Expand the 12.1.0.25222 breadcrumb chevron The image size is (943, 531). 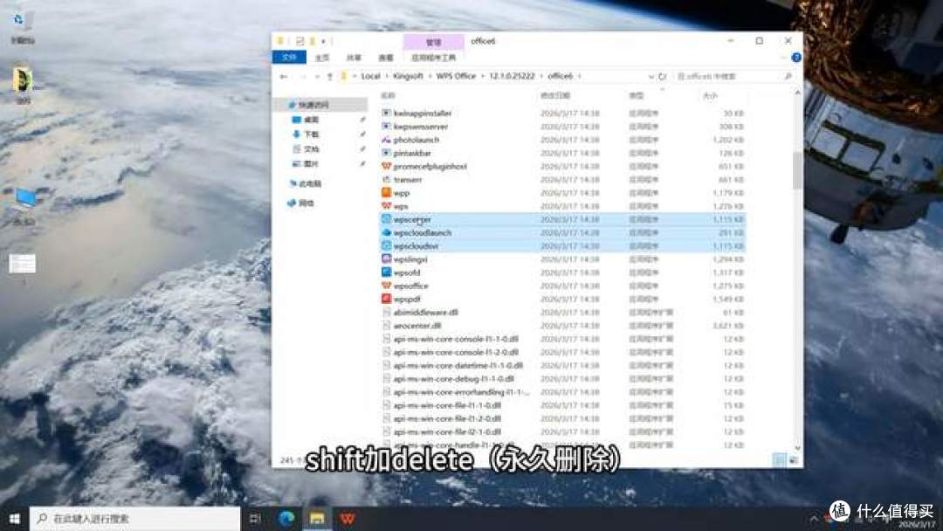[541, 76]
